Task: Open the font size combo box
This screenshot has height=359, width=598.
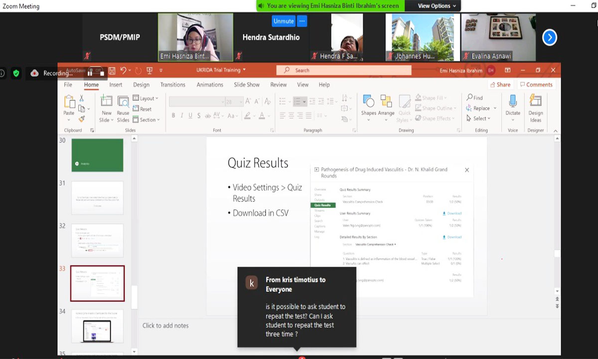Action: point(234,102)
